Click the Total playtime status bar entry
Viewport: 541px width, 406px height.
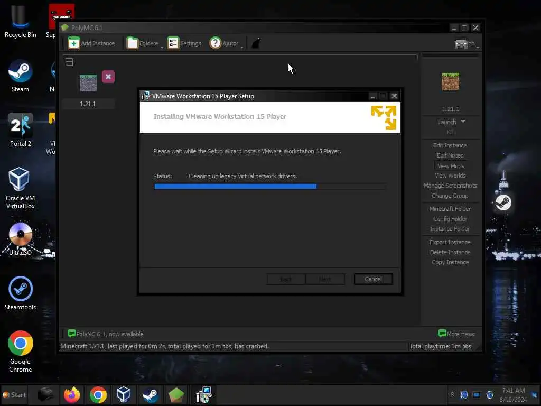tap(440, 346)
